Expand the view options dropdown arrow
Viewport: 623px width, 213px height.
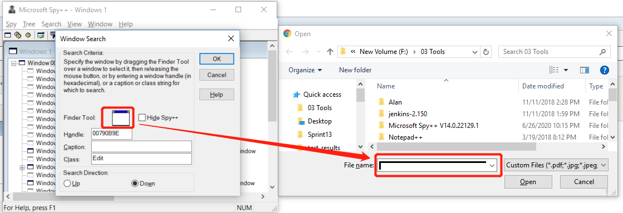click(566, 70)
